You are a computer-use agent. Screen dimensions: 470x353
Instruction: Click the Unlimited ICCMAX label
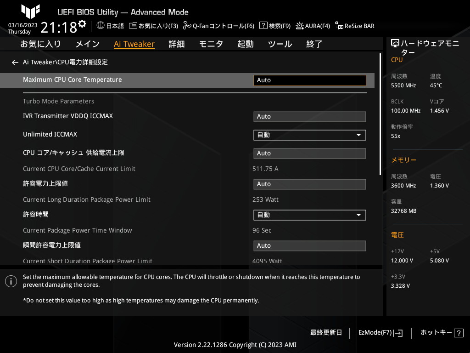[50, 135]
